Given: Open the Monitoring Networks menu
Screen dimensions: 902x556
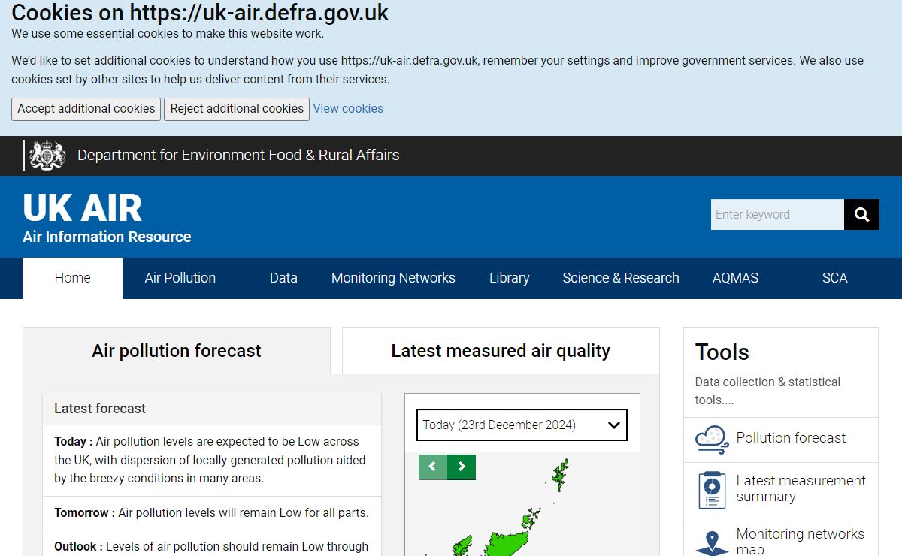Looking at the screenshot, I should 393,278.
